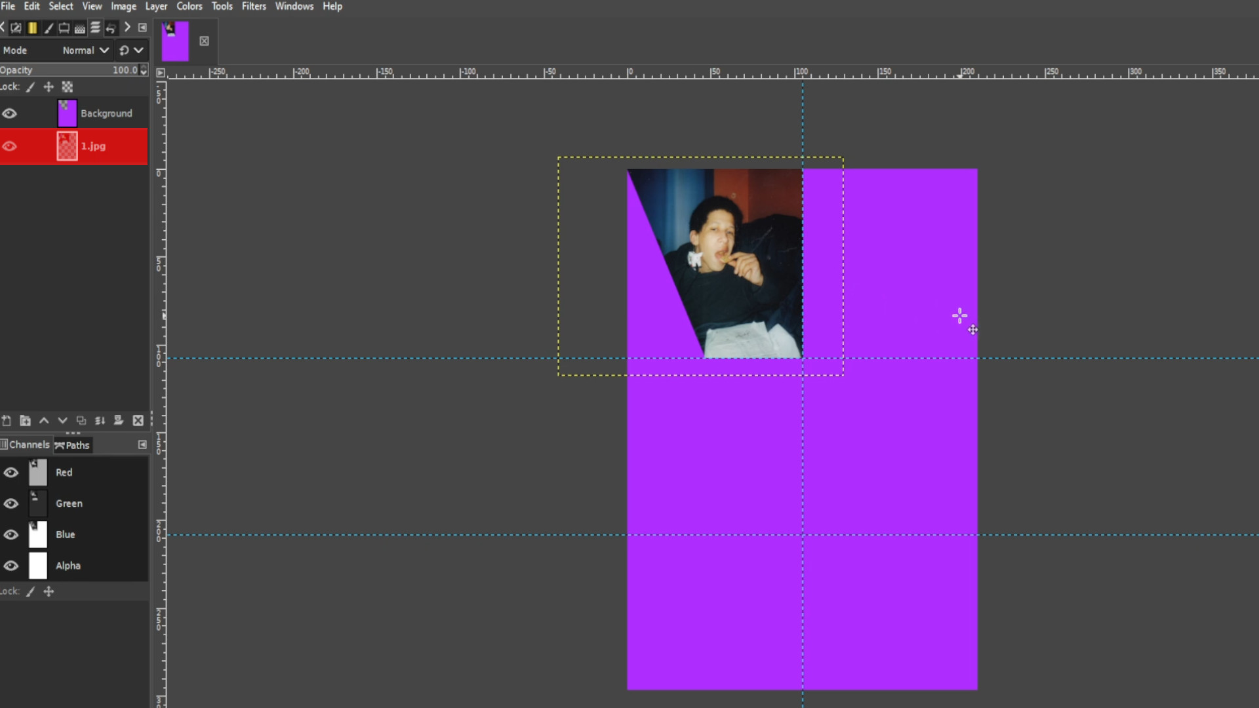Screen dimensions: 1259x708
Task: Open the Colors menu
Action: click(190, 6)
